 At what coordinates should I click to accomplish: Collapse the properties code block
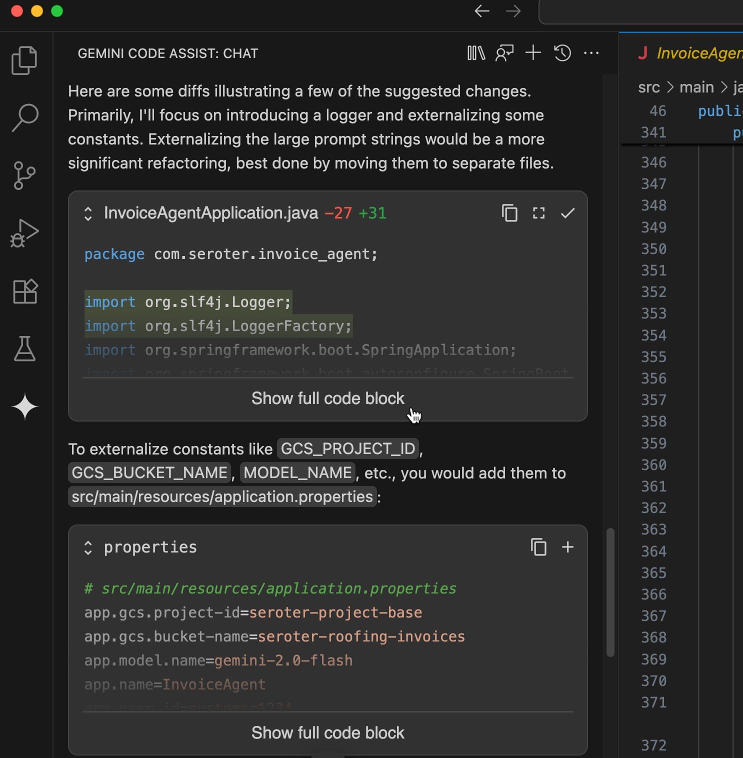click(x=88, y=547)
